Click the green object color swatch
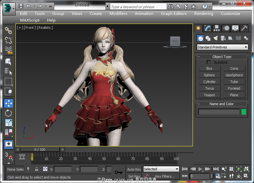Image resolution: width=254 pixels, height=183 pixels. click(x=244, y=112)
